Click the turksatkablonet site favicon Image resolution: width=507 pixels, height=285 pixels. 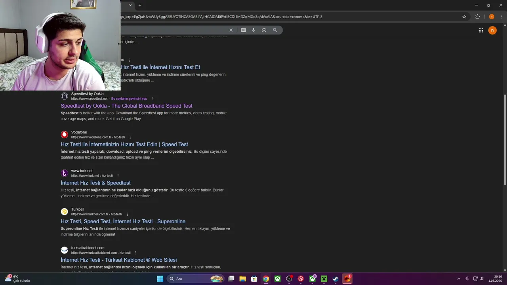tap(64, 250)
